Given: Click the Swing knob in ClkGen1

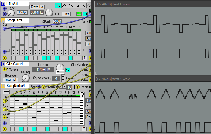Looking at the screenshot, I should 26,78.
